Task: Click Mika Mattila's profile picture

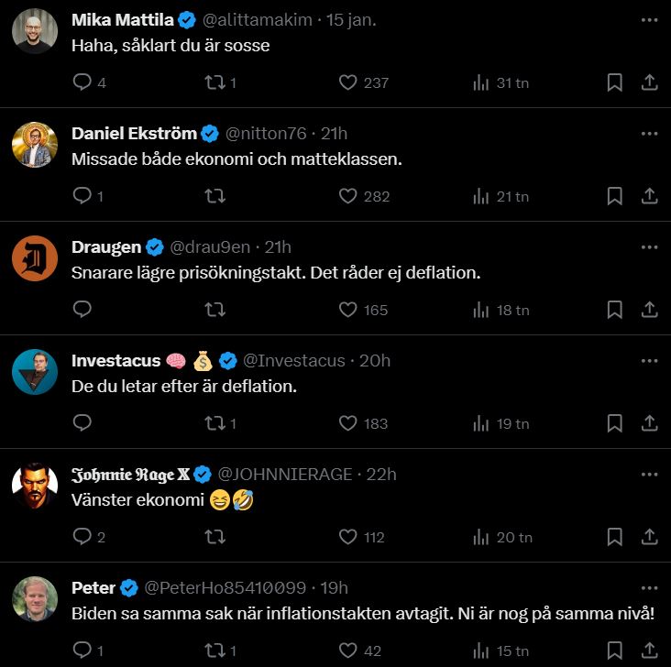Action: point(35,31)
